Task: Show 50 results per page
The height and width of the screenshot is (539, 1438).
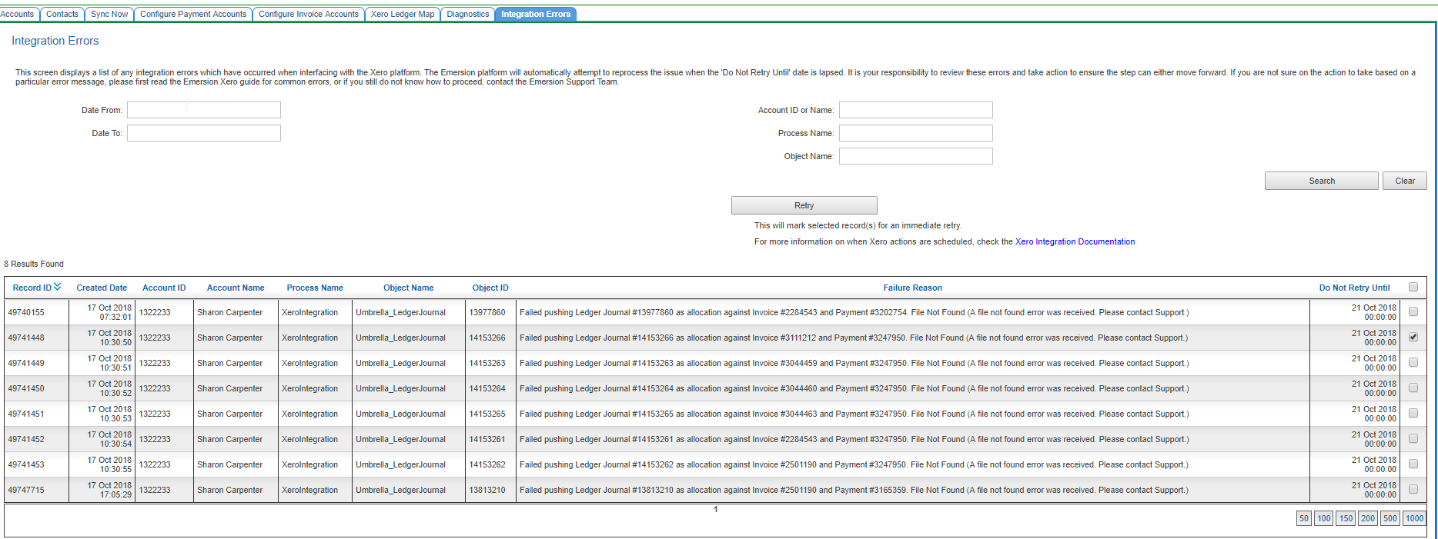Action: pyautogui.click(x=1303, y=518)
